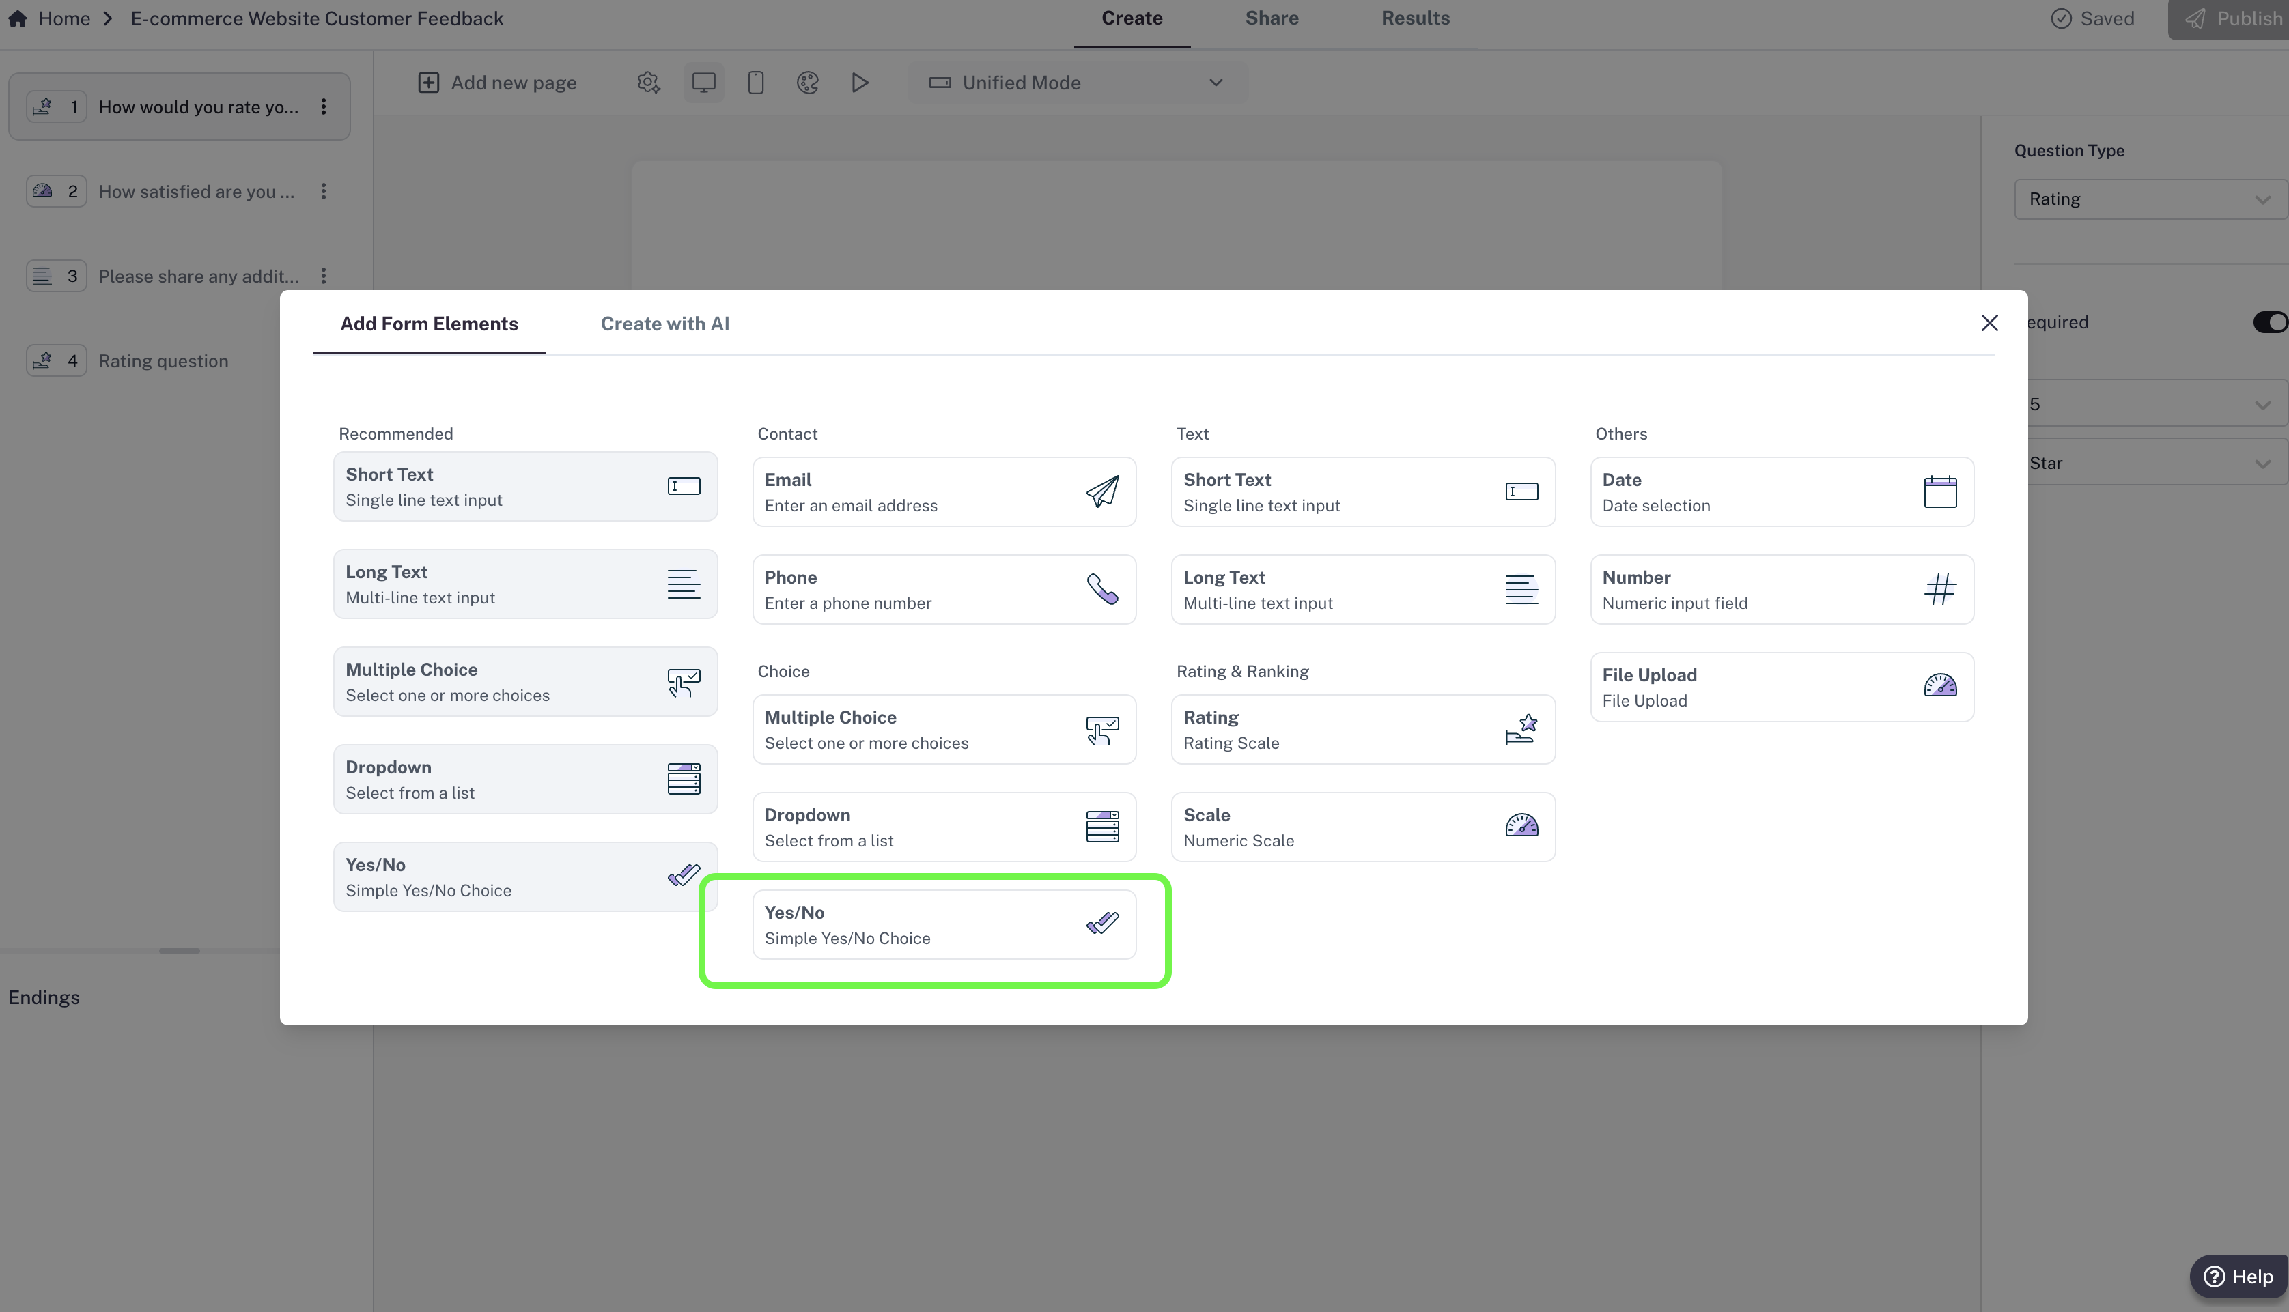The height and width of the screenshot is (1312, 2289).
Task: Click the form settings gear icon
Action: [x=648, y=83]
